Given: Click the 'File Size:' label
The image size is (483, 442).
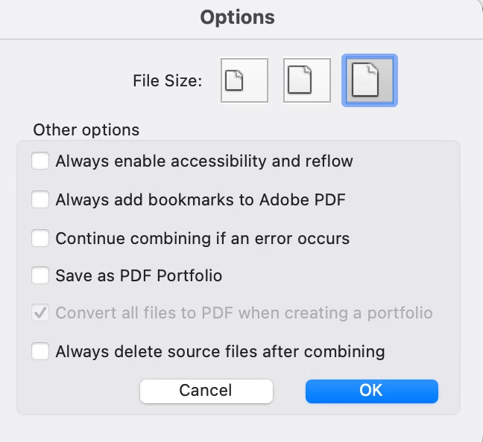Looking at the screenshot, I should [x=168, y=81].
